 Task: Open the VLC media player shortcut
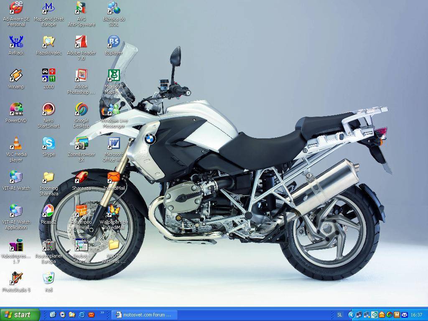[x=16, y=149]
